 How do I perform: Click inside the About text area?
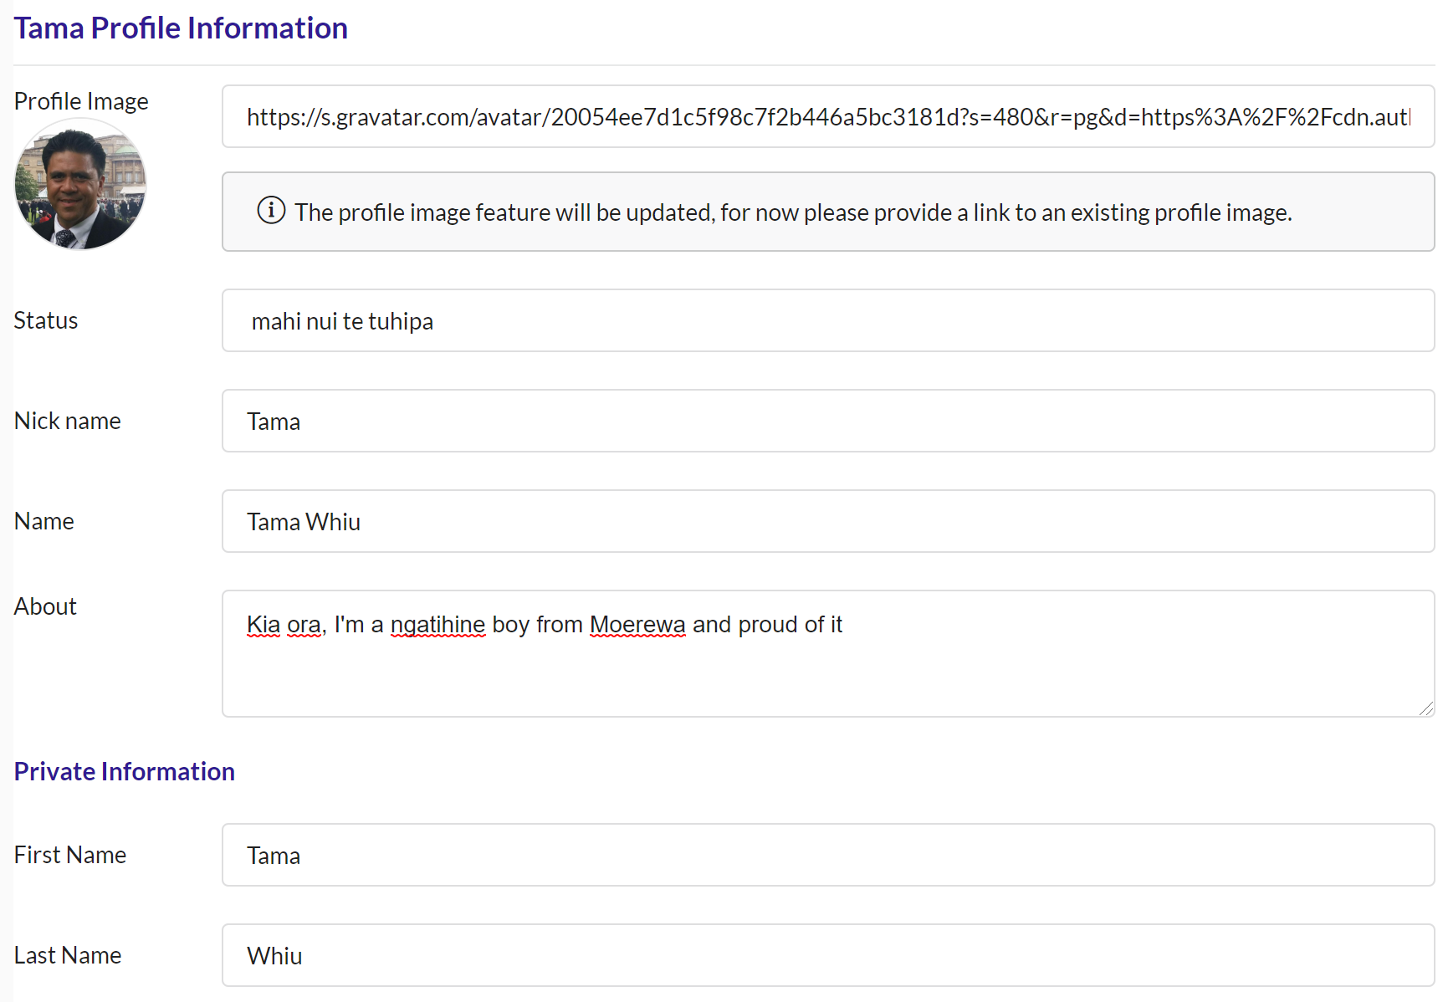(x=828, y=653)
